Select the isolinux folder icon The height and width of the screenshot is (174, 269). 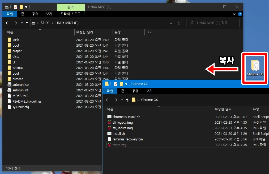(x=10, y=68)
